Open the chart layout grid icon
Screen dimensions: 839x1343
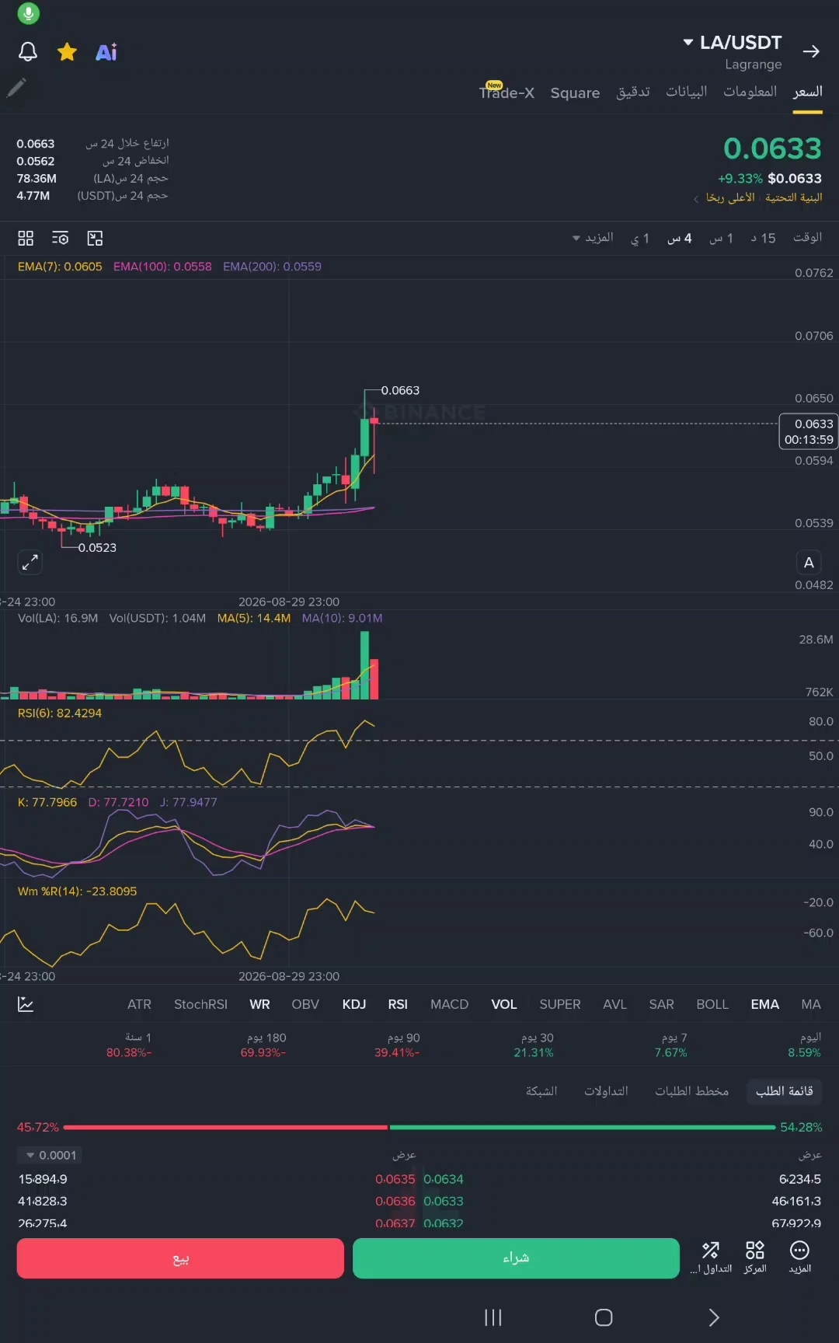[26, 238]
